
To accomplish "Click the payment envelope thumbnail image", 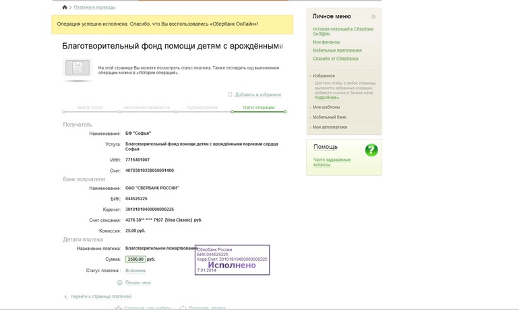I will click(x=78, y=68).
